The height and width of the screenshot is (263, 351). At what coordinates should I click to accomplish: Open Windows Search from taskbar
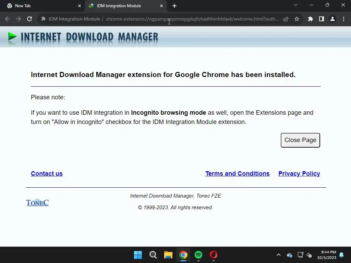point(153,255)
